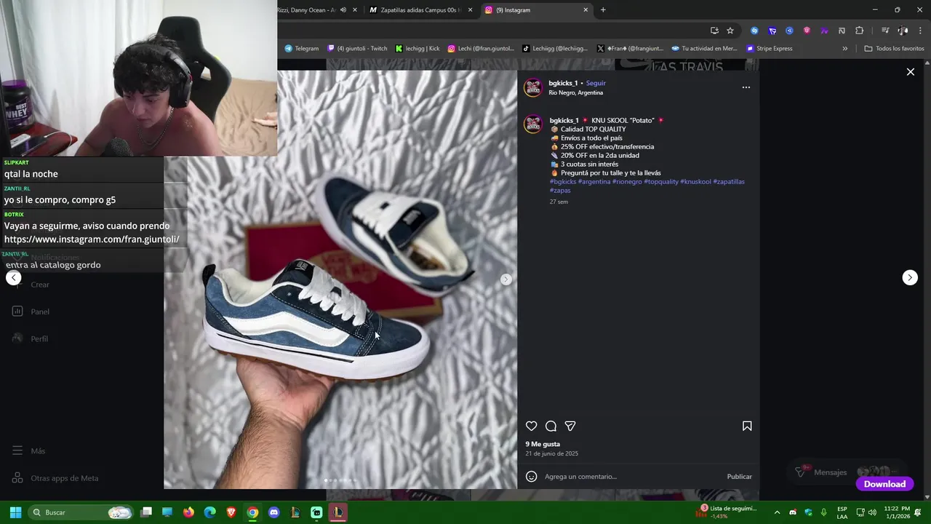Click the #knuskool hashtag
931x524 pixels.
coord(695,182)
